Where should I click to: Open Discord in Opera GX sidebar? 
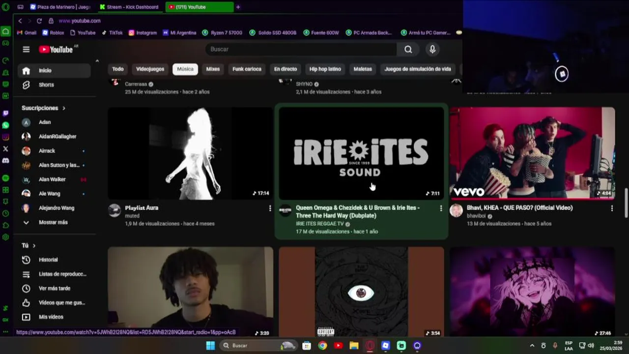pos(5,160)
